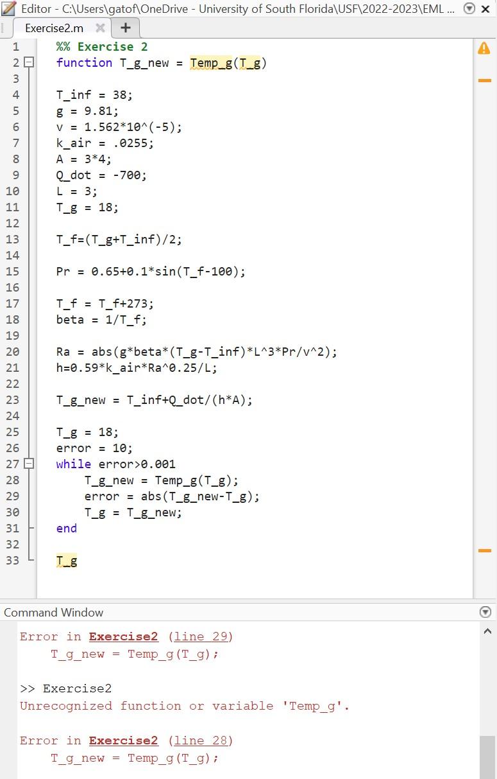497x779 pixels.
Task: Add a new editor tab with plus
Action: tap(126, 28)
